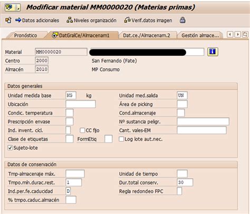The image size is (250, 214).
Task: Click the Ind.per.fe.caducidad field
Action: (x=68, y=191)
